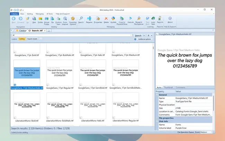This screenshot has height=141, width=225.
Task: Switch to Help and Support tab
Action: tap(63, 14)
